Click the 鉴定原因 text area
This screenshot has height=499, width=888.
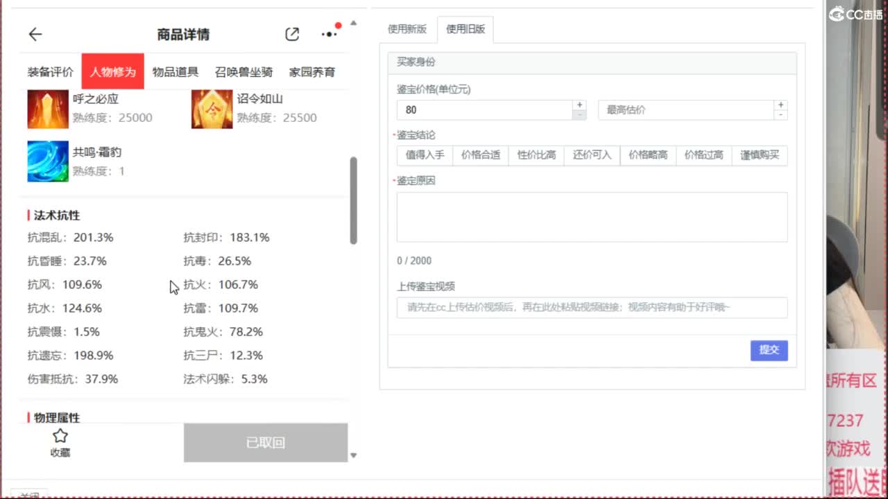tap(592, 217)
